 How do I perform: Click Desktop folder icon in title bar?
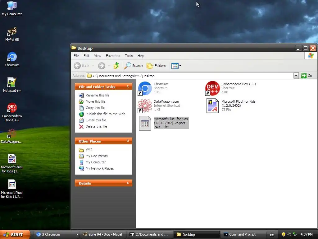[x=74, y=48]
